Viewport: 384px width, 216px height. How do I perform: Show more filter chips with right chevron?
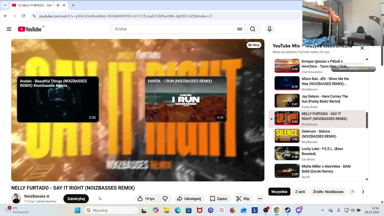pos(363,192)
